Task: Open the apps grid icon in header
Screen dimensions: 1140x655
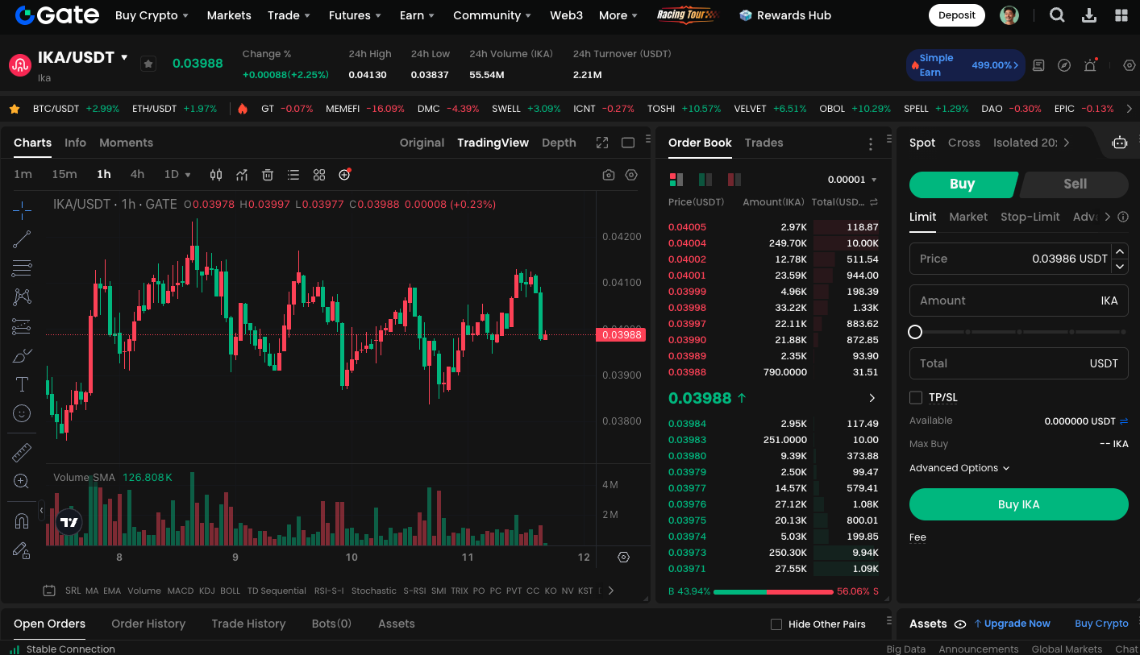Action: [1121, 15]
